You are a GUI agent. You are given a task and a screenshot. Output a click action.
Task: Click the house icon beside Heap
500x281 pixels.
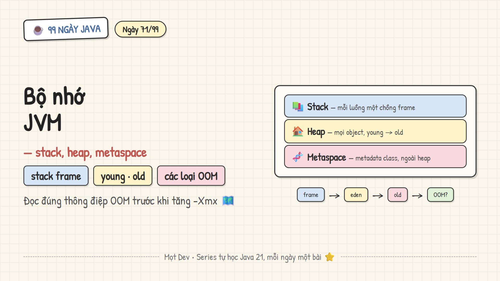point(298,131)
